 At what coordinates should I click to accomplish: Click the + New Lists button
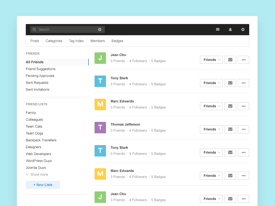(x=43, y=185)
